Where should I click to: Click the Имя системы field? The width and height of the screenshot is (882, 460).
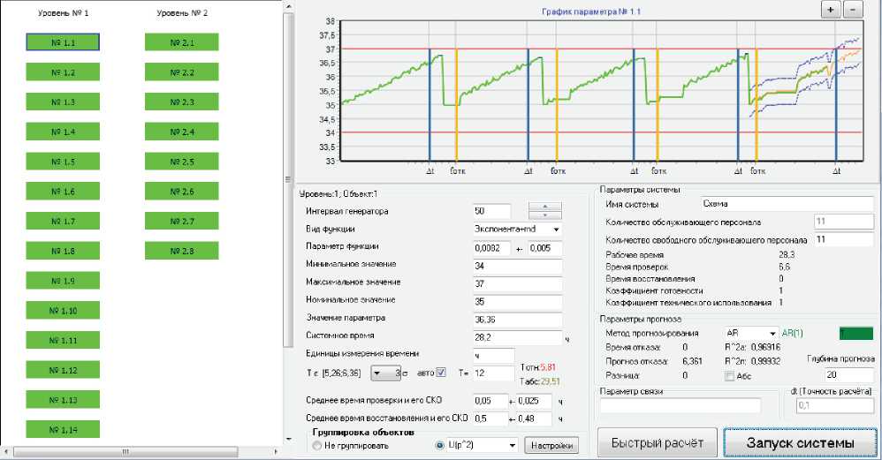(x=787, y=204)
